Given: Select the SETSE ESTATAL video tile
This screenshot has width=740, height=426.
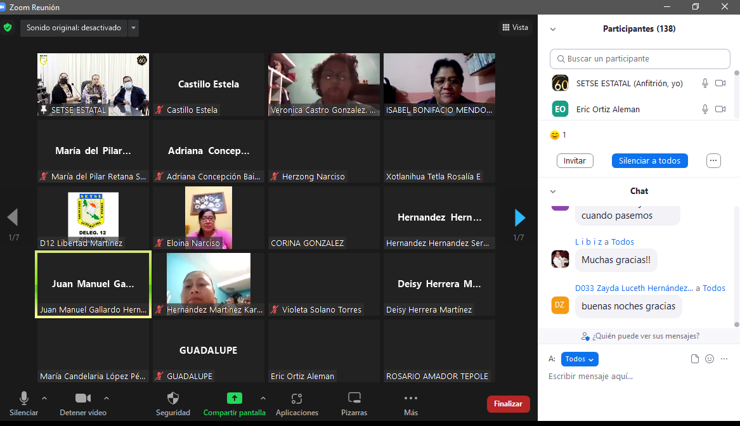Looking at the screenshot, I should pos(93,84).
